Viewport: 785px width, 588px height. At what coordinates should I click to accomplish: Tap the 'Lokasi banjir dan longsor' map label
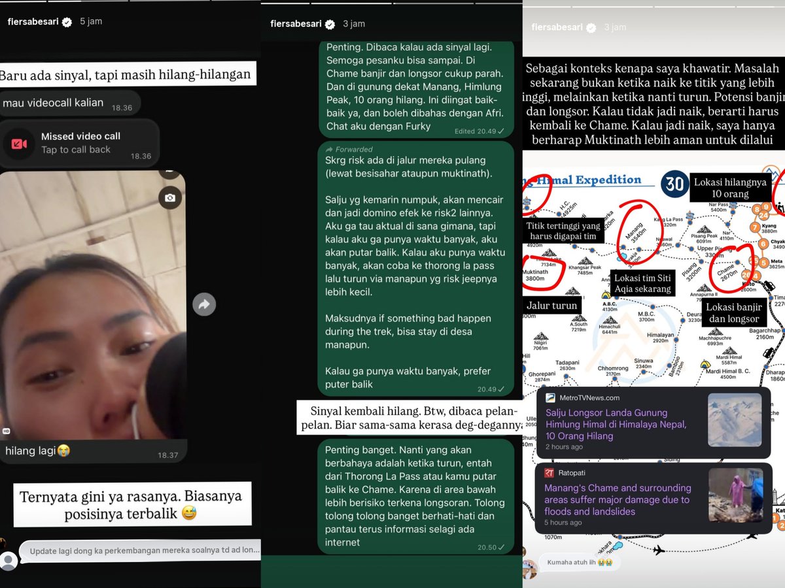733,313
